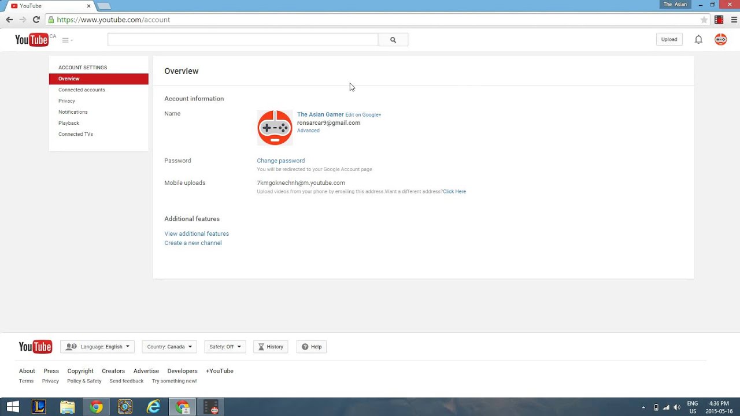This screenshot has height=416, width=740.
Task: Click the red extension icon in Chrome's toolbar
Action: coord(719,20)
